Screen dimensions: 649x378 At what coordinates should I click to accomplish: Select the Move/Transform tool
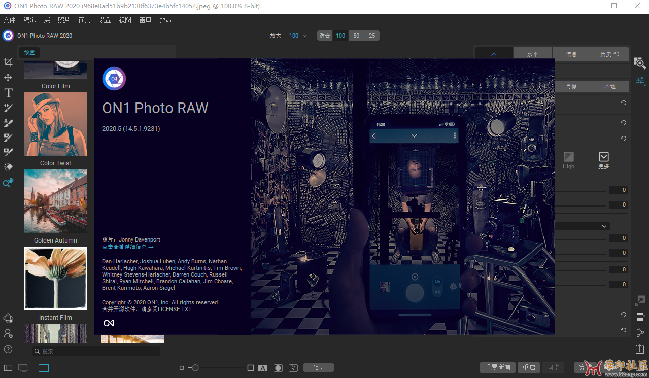(8, 78)
